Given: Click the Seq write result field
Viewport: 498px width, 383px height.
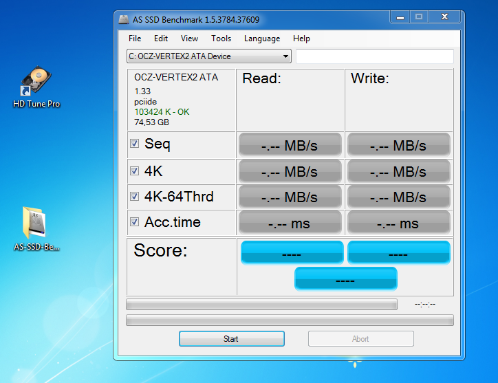Looking at the screenshot, I should tap(399, 145).
